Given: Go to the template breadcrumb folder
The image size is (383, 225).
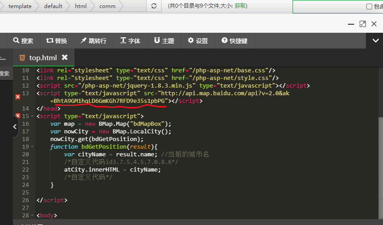Looking at the screenshot, I should pyautogui.click(x=20, y=6).
